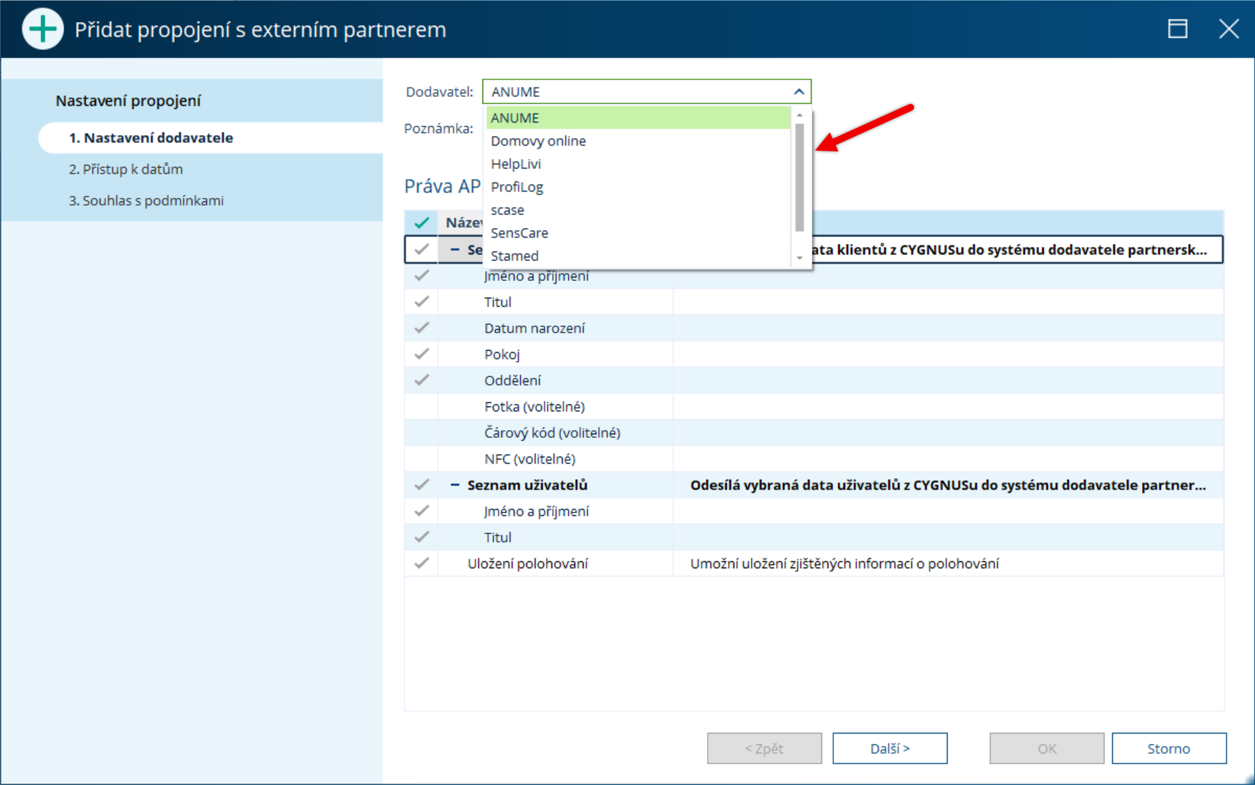The image size is (1255, 785).
Task: Enable NFC (volitelné) checkbox
Action: click(x=421, y=459)
